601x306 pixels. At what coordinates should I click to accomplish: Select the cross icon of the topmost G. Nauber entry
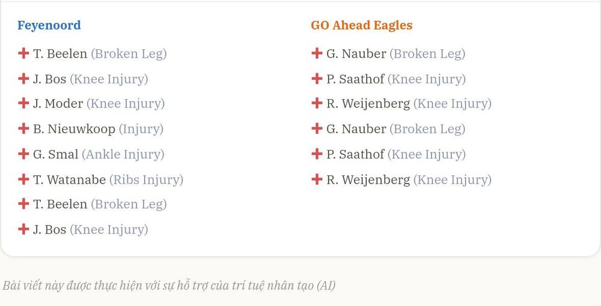tap(317, 53)
